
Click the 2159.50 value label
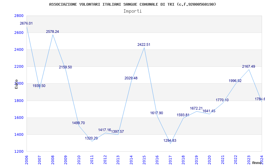point(65,67)
